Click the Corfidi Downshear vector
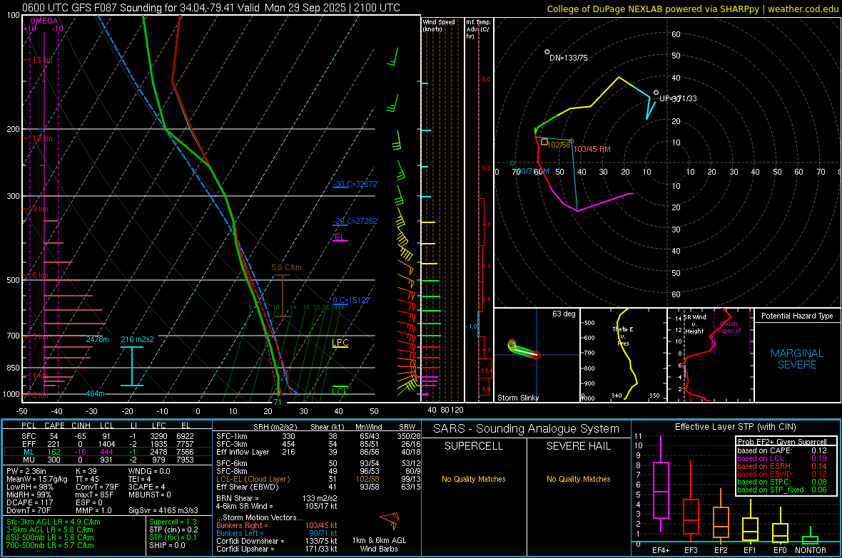This screenshot has width=842, height=558. [277, 541]
